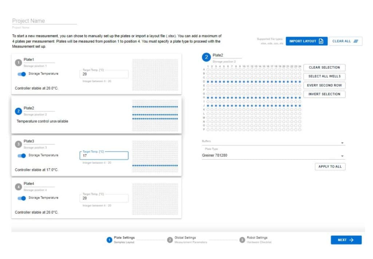Screen dimensions: 373x259
Task: Click Every Second Row button
Action: coord(324,85)
